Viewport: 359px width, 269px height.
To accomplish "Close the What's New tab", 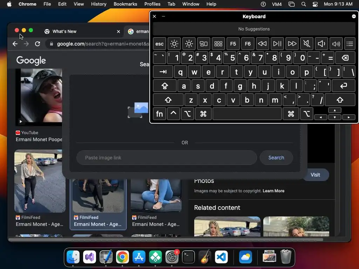I will pos(118,31).
